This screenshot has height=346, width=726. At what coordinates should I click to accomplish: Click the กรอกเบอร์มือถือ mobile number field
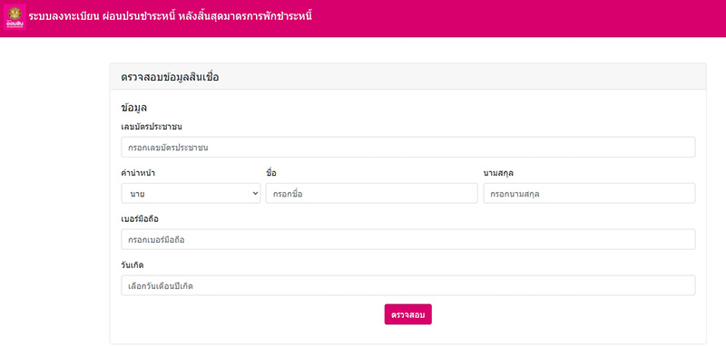pos(407,239)
